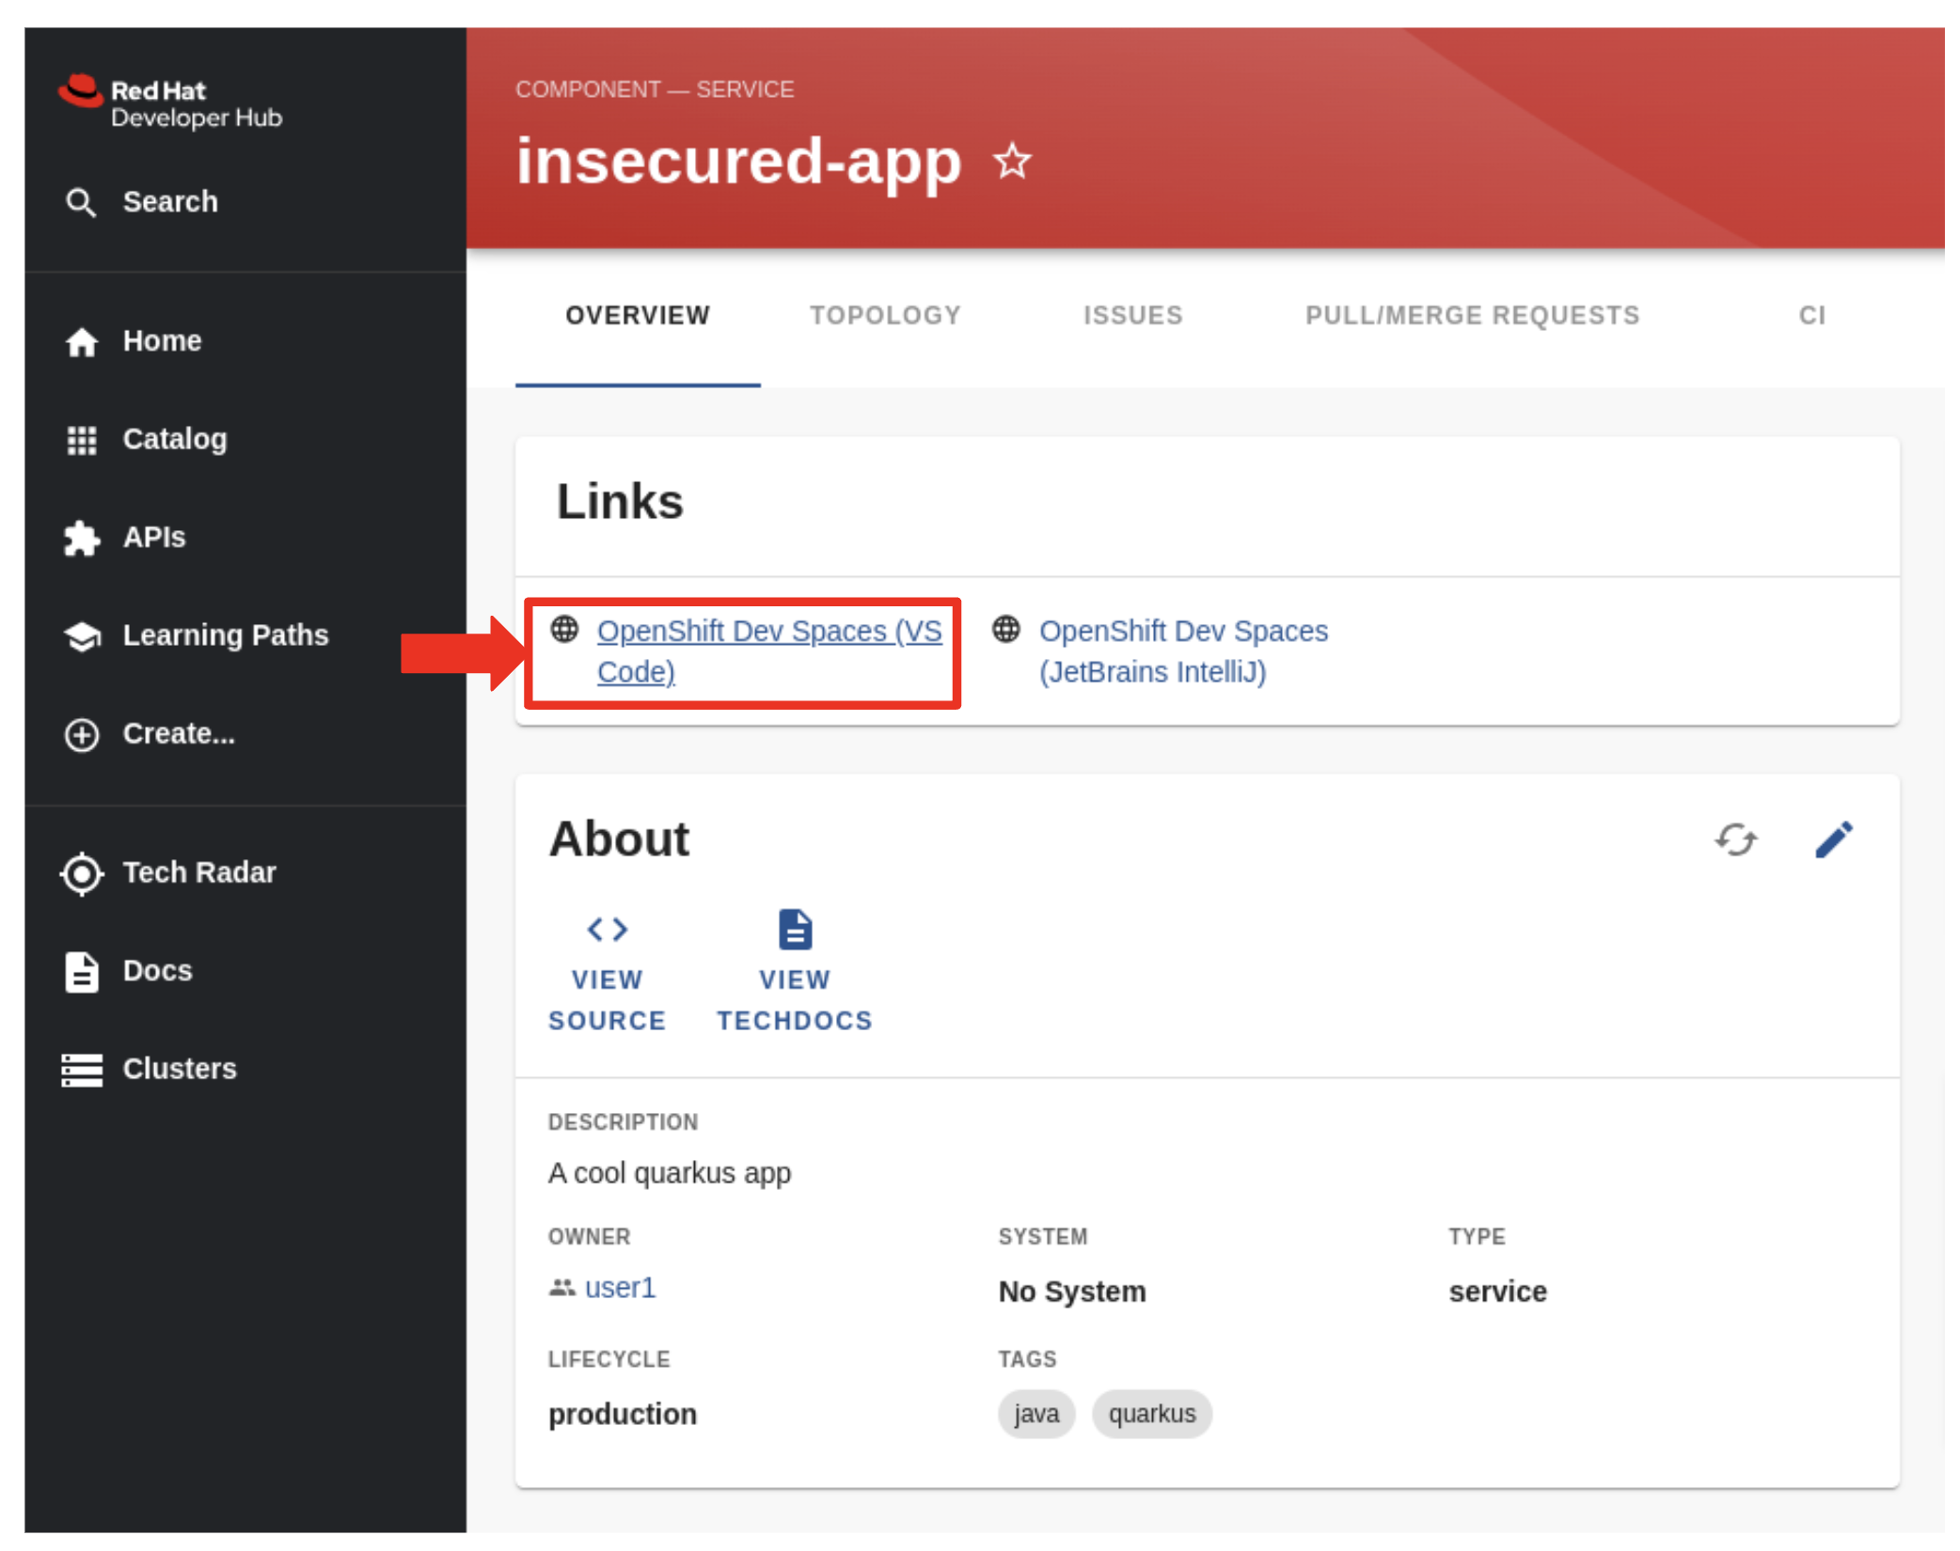Screen dimensions: 1960x1551
Task: Open OpenShift Dev Spaces (VS Code) link
Action: tap(769, 651)
